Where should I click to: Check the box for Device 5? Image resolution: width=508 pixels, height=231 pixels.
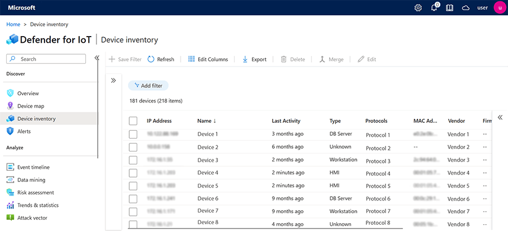[133, 186]
